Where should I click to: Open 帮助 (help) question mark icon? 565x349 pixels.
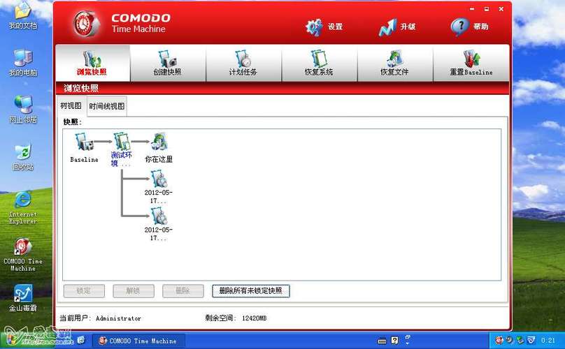(460, 27)
